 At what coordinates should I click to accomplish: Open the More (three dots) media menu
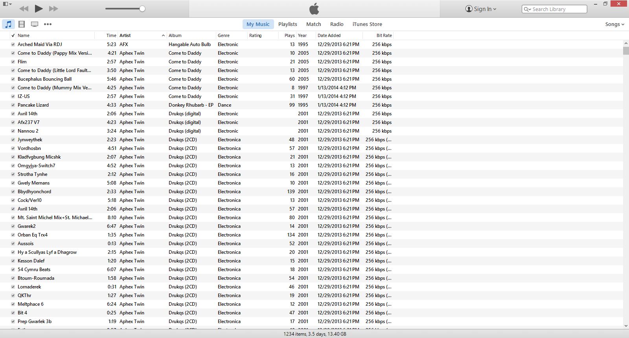[x=48, y=24]
